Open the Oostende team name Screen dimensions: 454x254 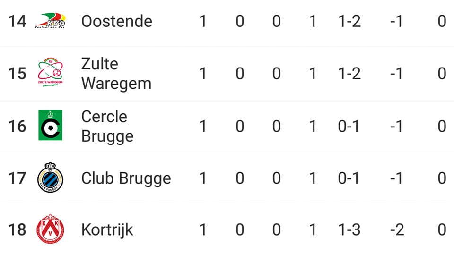click(117, 21)
